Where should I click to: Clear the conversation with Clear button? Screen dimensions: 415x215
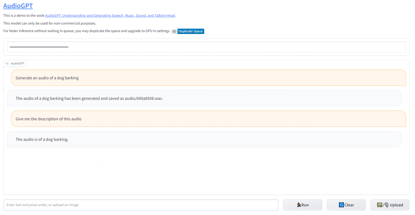tap(346, 205)
